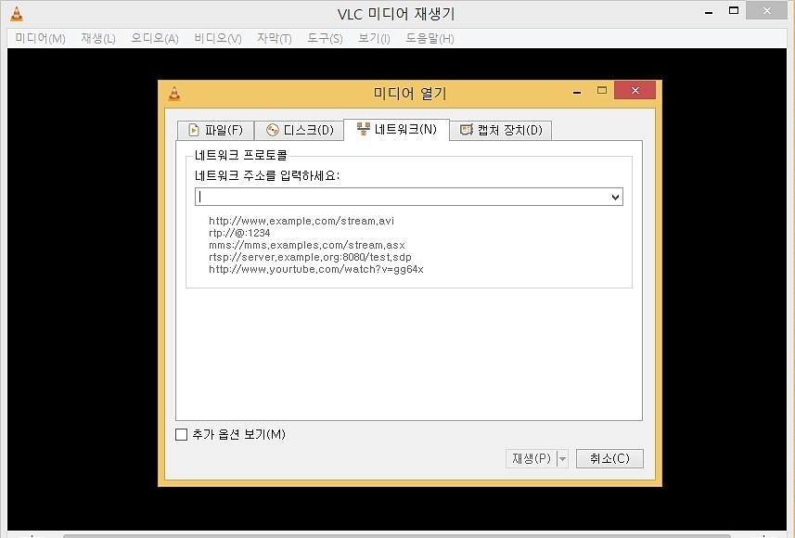Open the 도움말(H) menu
This screenshot has width=795, height=538.
coord(430,39)
